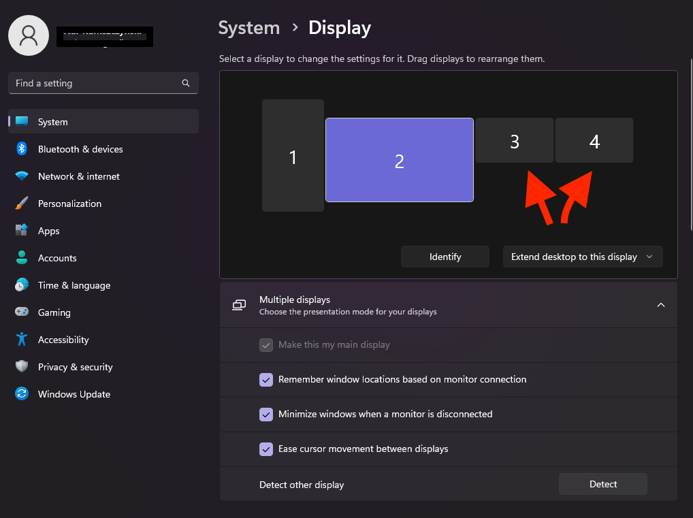Click the Identify button
Image resolution: width=693 pixels, height=518 pixels.
click(445, 257)
